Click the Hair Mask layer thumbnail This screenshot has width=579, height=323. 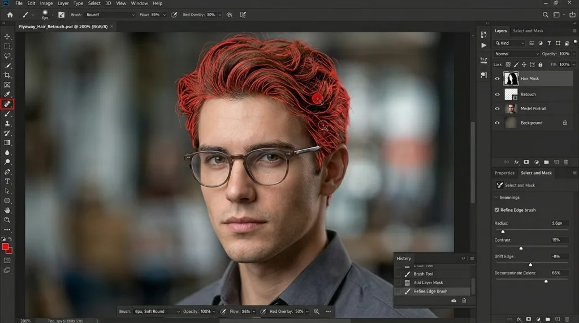click(511, 78)
